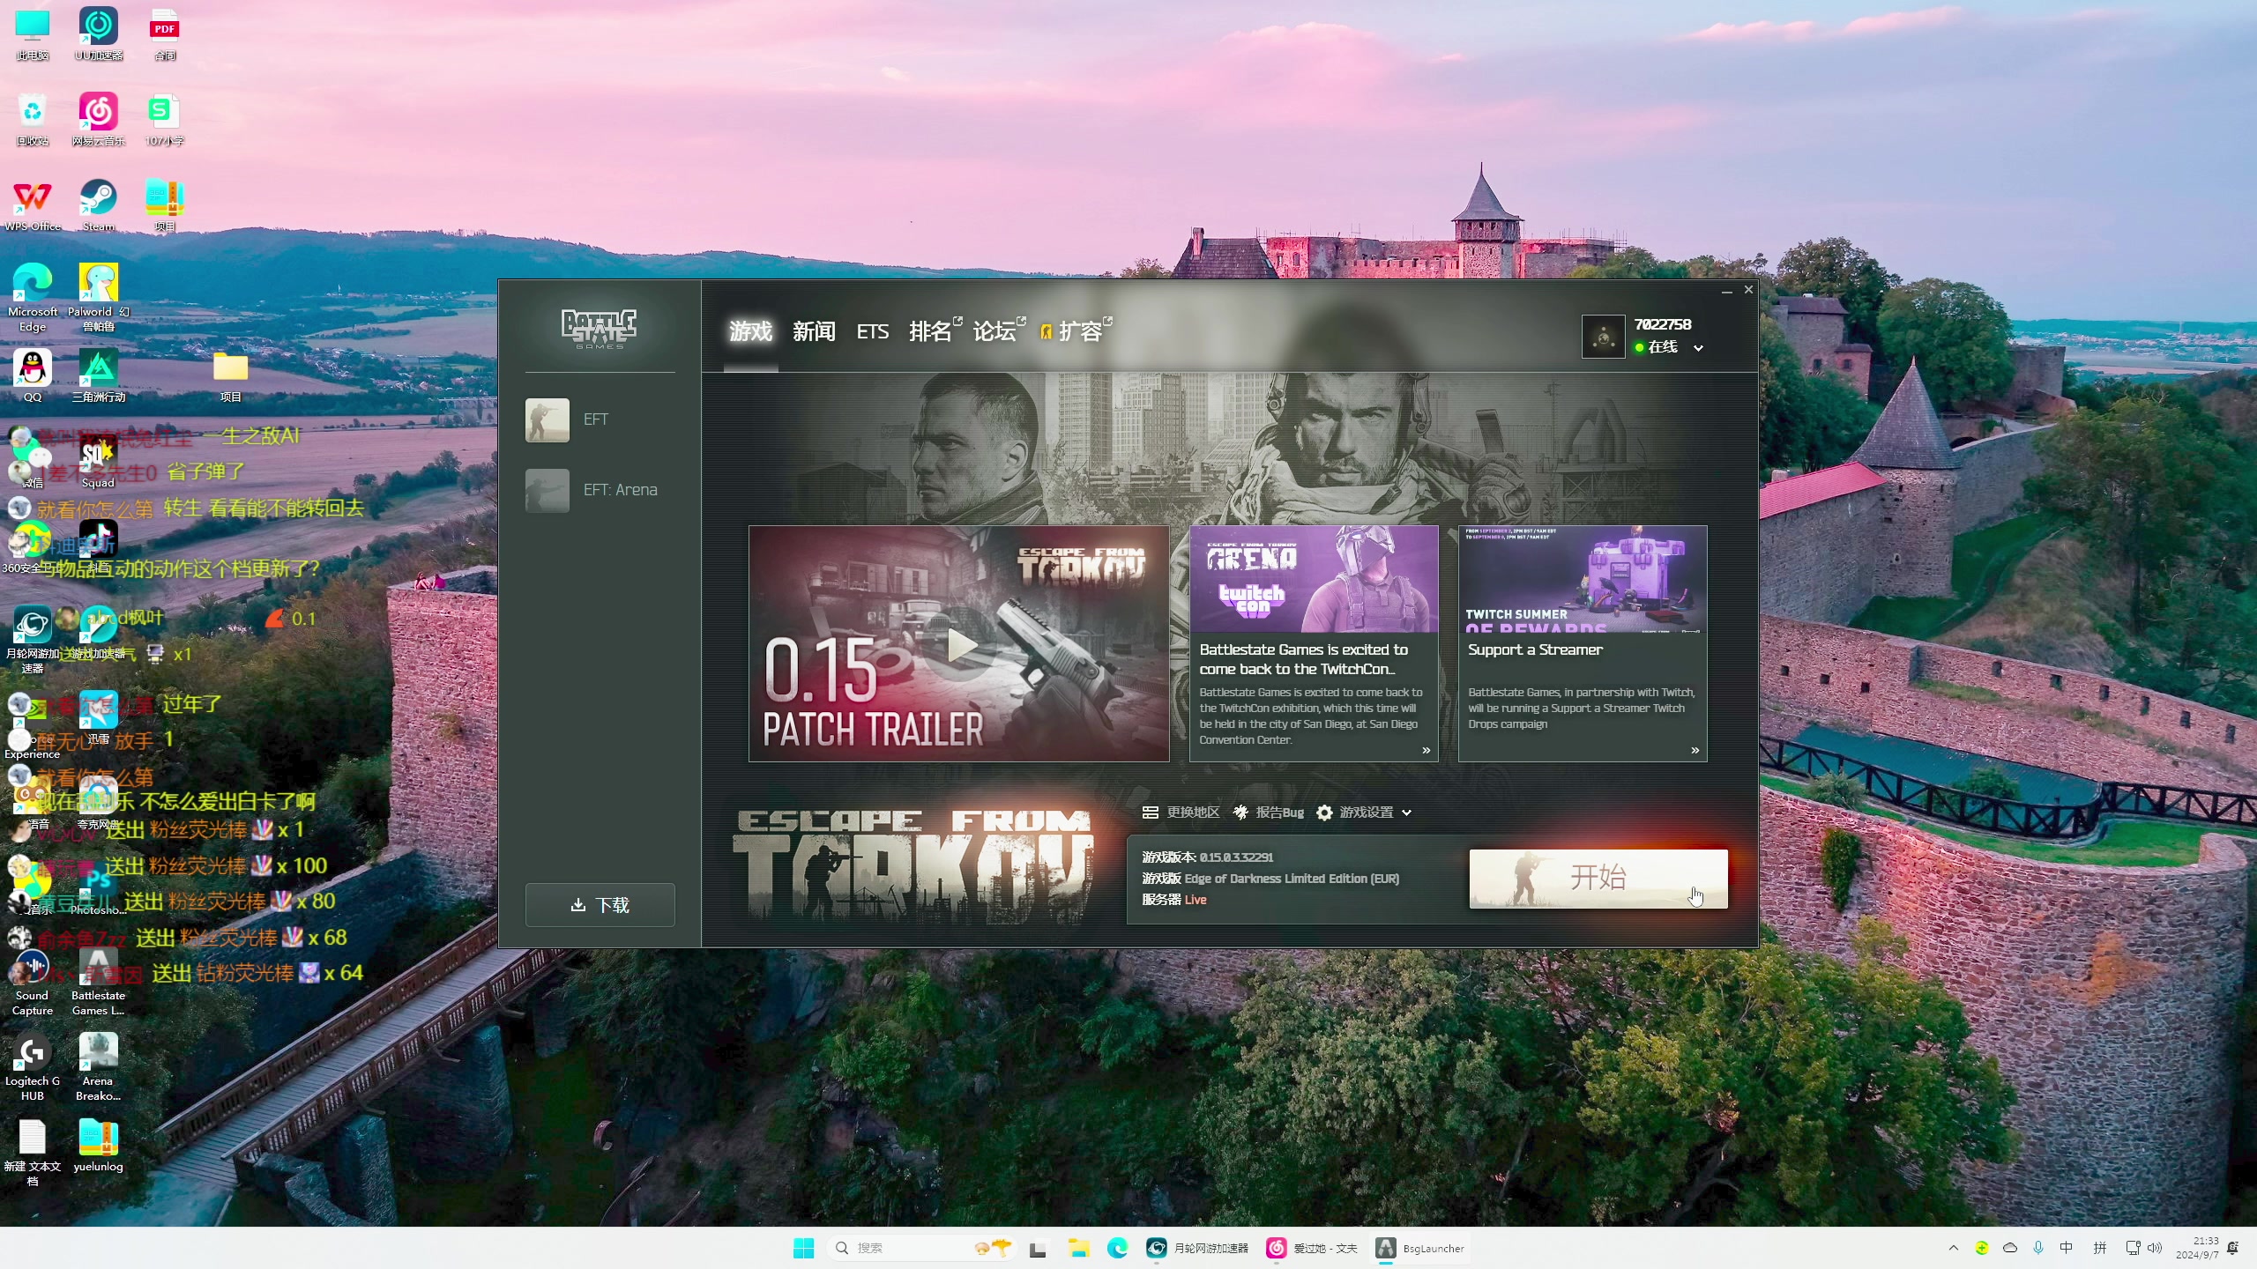Viewport: 2257px width, 1269px height.
Task: Open the 107小学 spreadsheet file
Action: (x=165, y=120)
